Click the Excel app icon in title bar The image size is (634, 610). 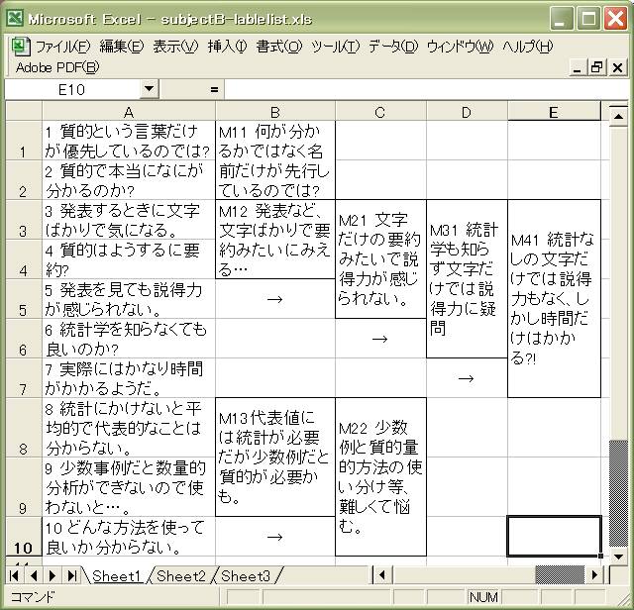point(16,18)
